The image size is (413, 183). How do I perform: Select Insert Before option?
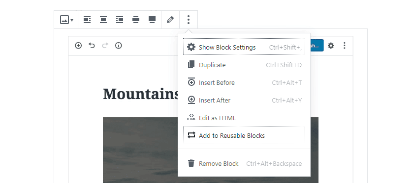pos(244,83)
